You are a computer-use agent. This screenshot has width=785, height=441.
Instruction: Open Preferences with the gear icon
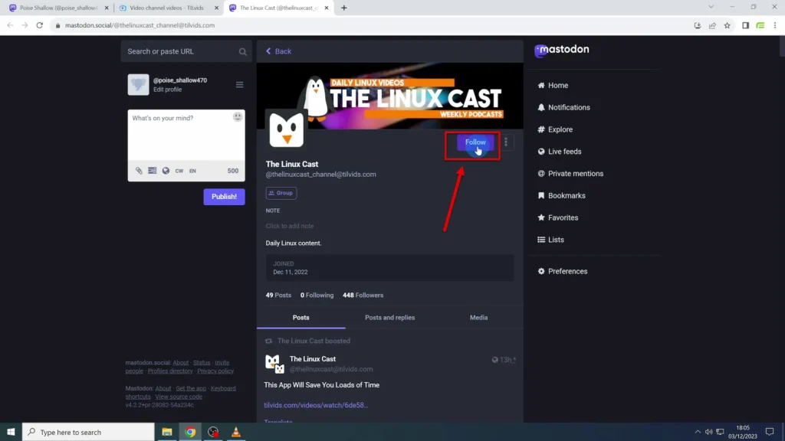[562, 271]
